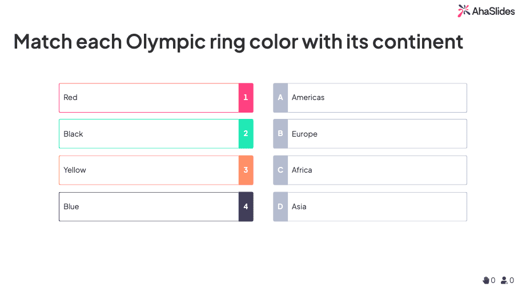526x295 pixels.
Task: Choose the Americas continent answer
Action: 377,98
